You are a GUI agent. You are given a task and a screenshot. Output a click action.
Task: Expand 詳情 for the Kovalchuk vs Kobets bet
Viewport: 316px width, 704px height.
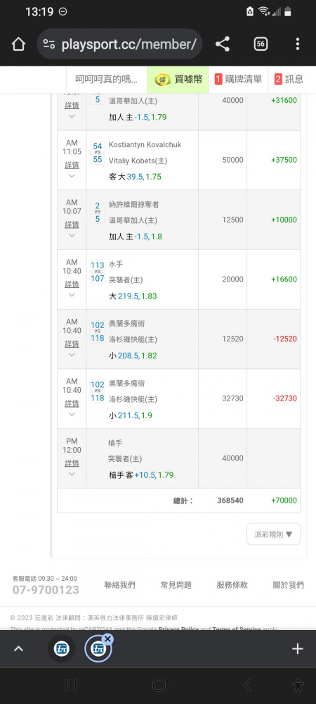pyautogui.click(x=72, y=165)
